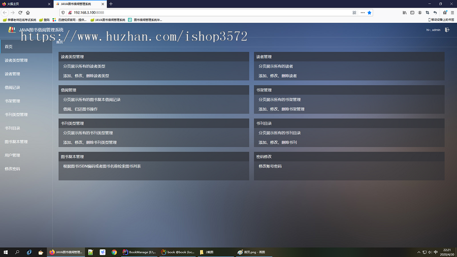Image resolution: width=457 pixels, height=257 pixels.
Task: Open 图书借阅管理系统毕 bookmark
Action: tap(145, 20)
